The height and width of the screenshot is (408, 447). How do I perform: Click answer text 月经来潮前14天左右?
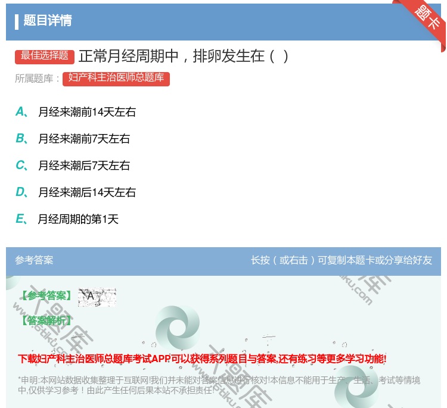pos(87,112)
